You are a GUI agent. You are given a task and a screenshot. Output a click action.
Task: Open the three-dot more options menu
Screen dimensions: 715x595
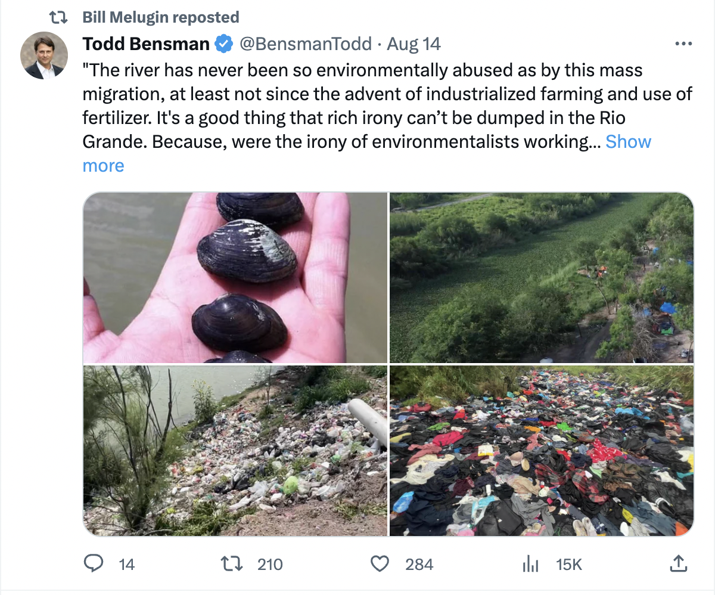tap(683, 44)
